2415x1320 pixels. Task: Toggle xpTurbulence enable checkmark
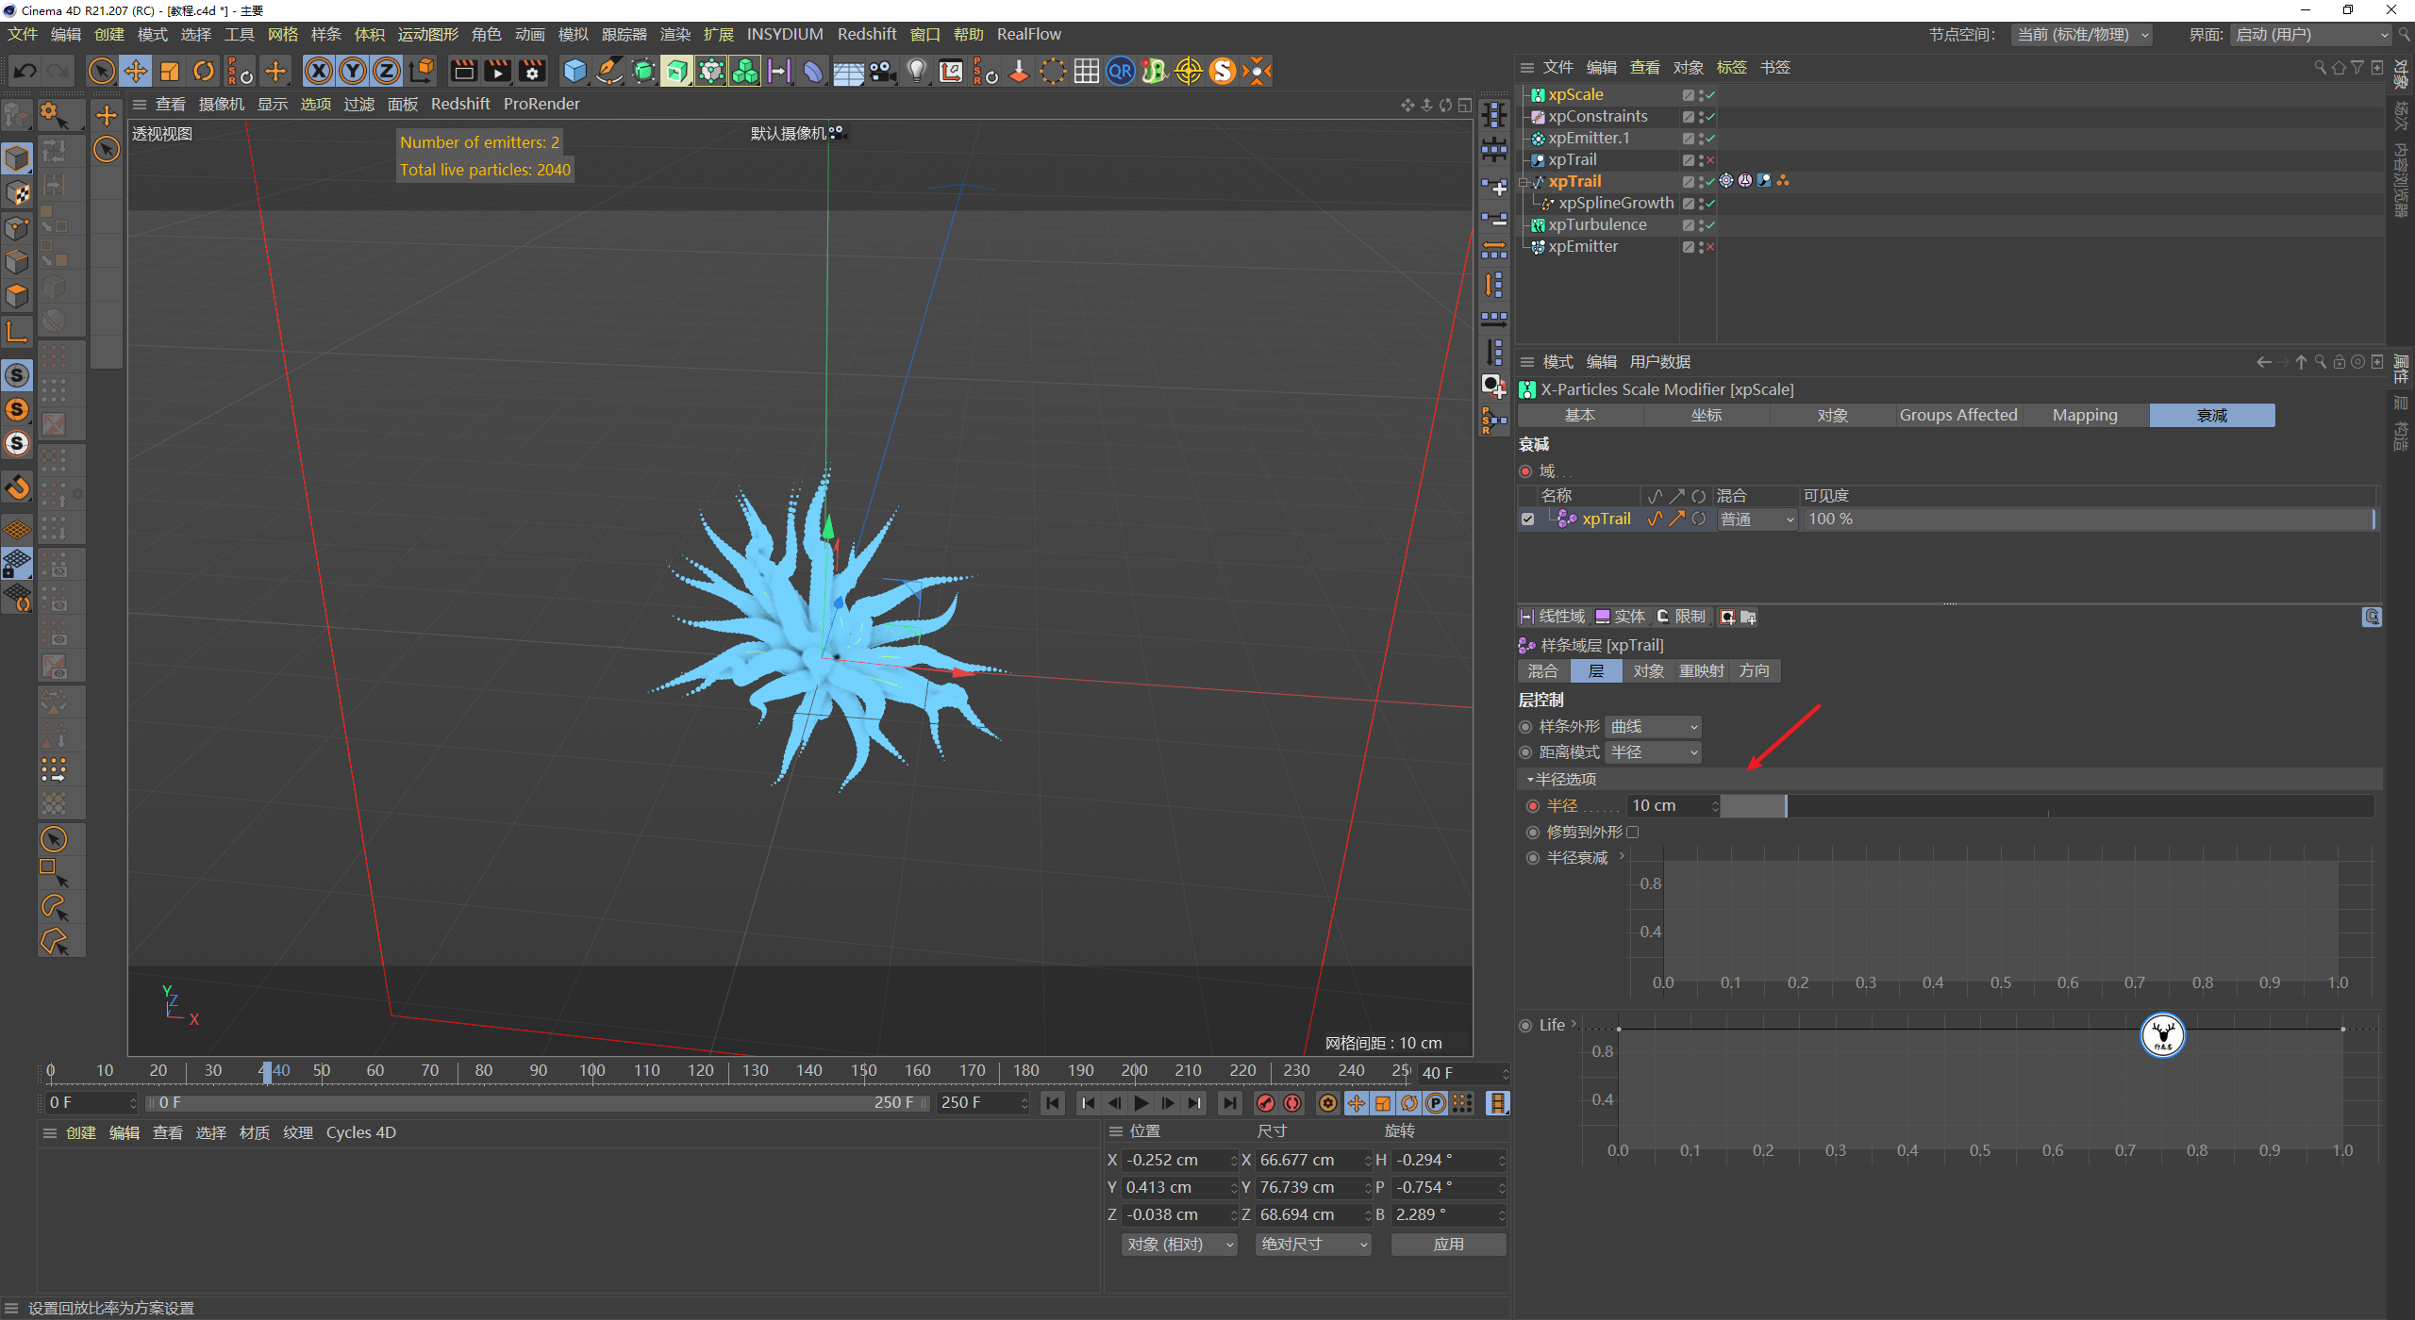coord(1710,225)
